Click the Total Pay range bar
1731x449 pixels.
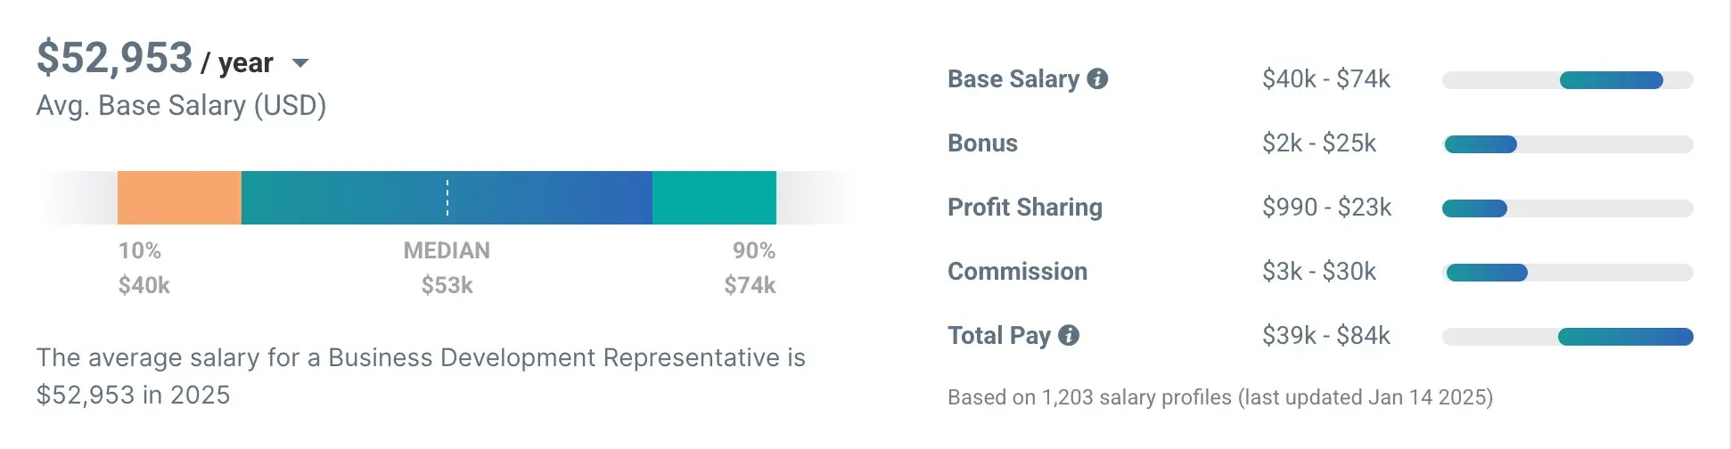tap(1625, 337)
